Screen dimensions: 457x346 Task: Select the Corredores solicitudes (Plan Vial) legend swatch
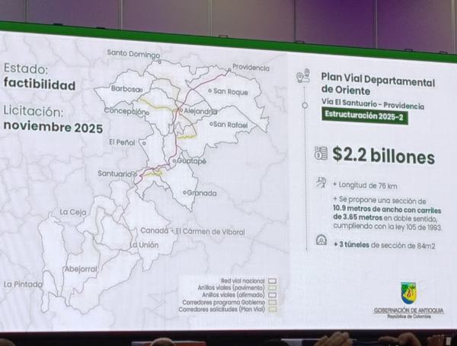pos(270,310)
